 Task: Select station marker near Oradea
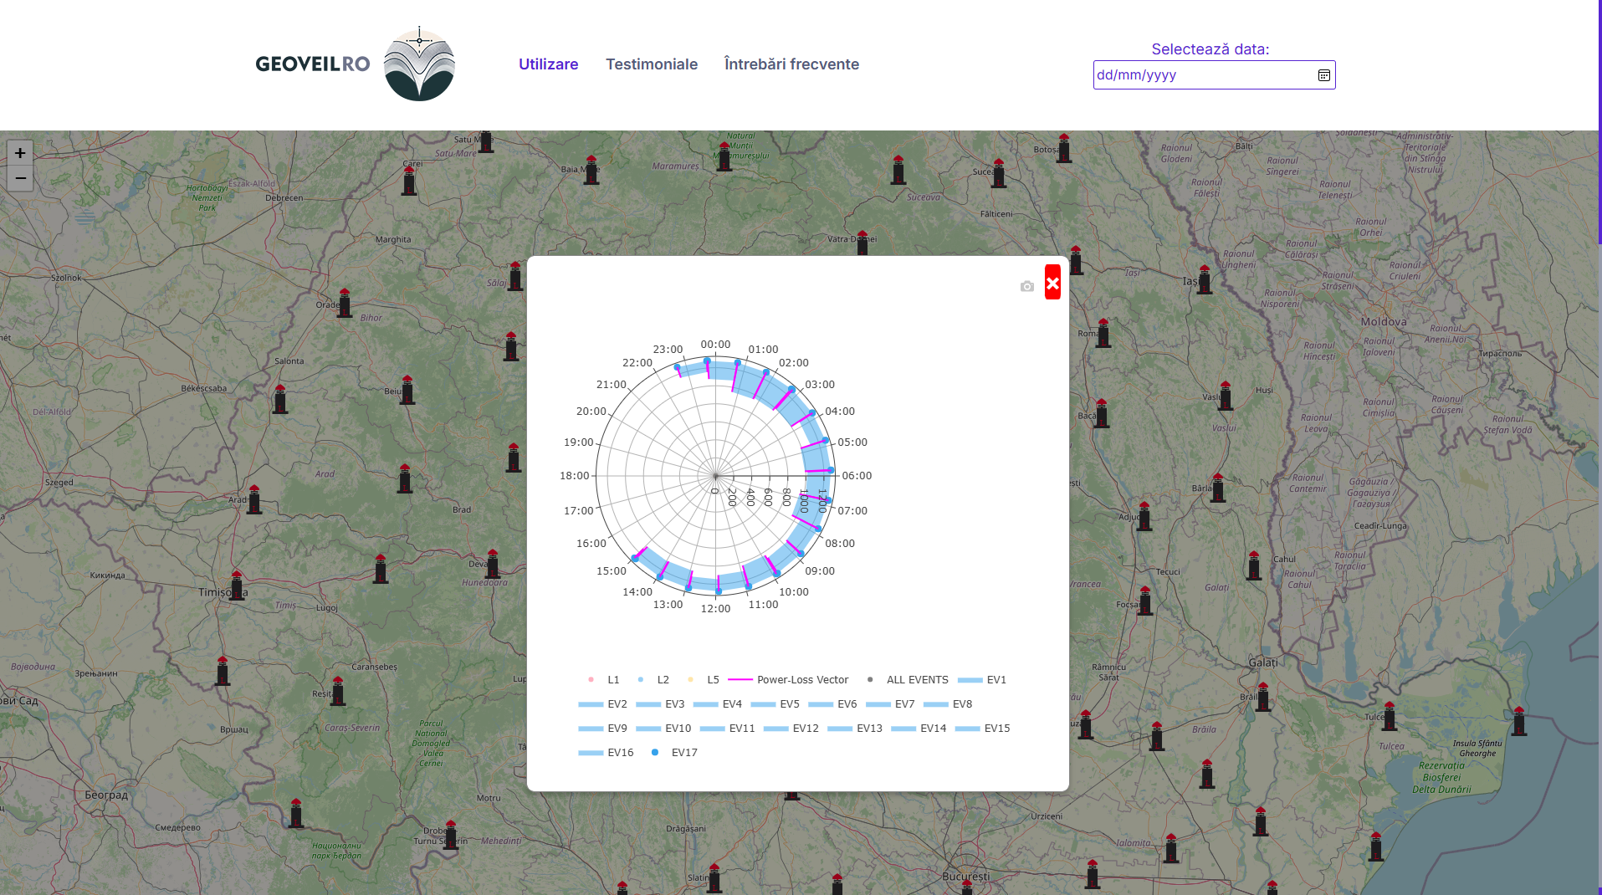[345, 302]
